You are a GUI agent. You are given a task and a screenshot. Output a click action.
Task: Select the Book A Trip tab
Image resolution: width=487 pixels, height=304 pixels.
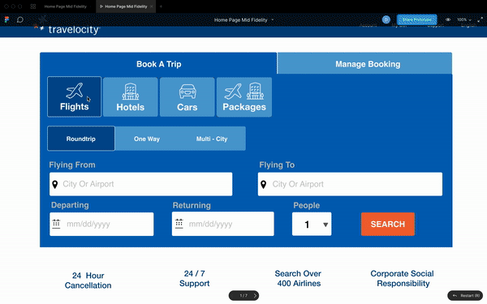coord(158,64)
